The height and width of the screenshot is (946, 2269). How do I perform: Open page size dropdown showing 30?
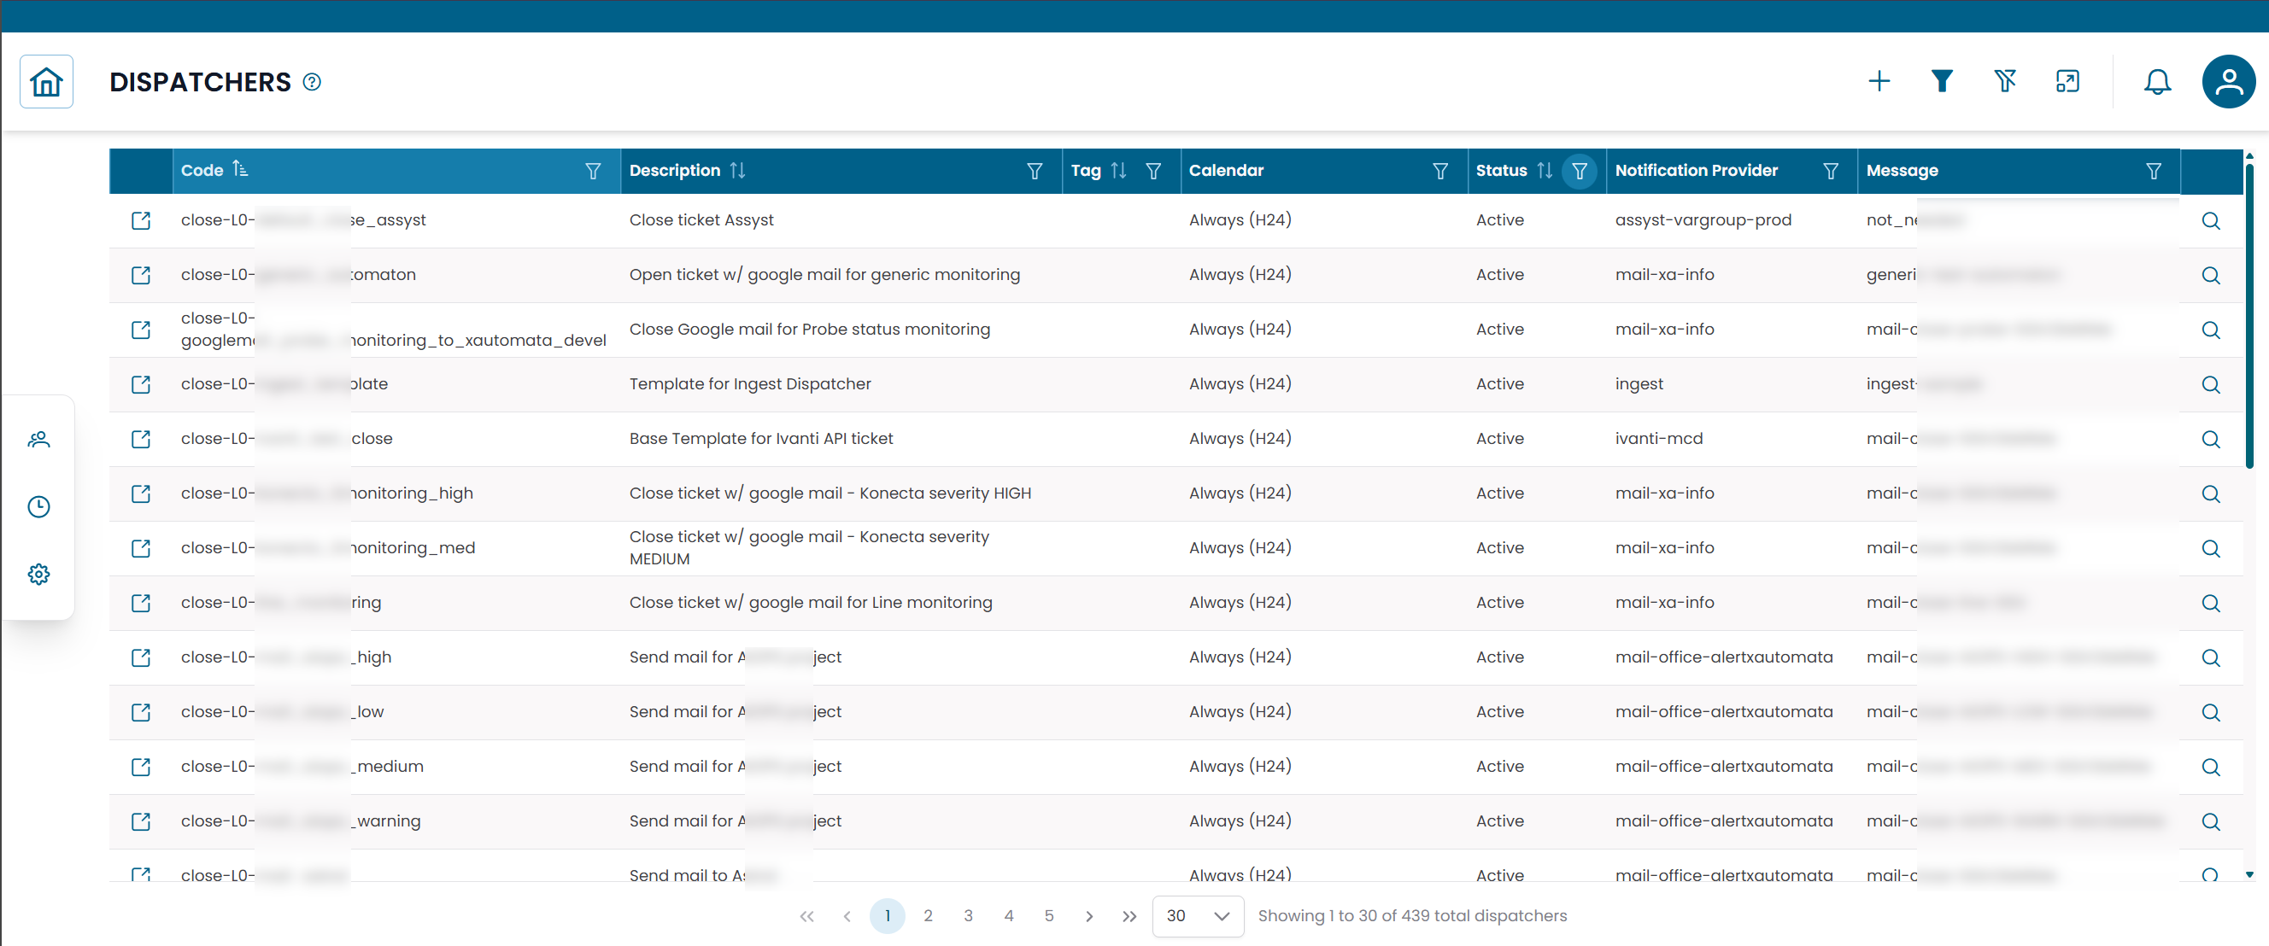point(1197,916)
